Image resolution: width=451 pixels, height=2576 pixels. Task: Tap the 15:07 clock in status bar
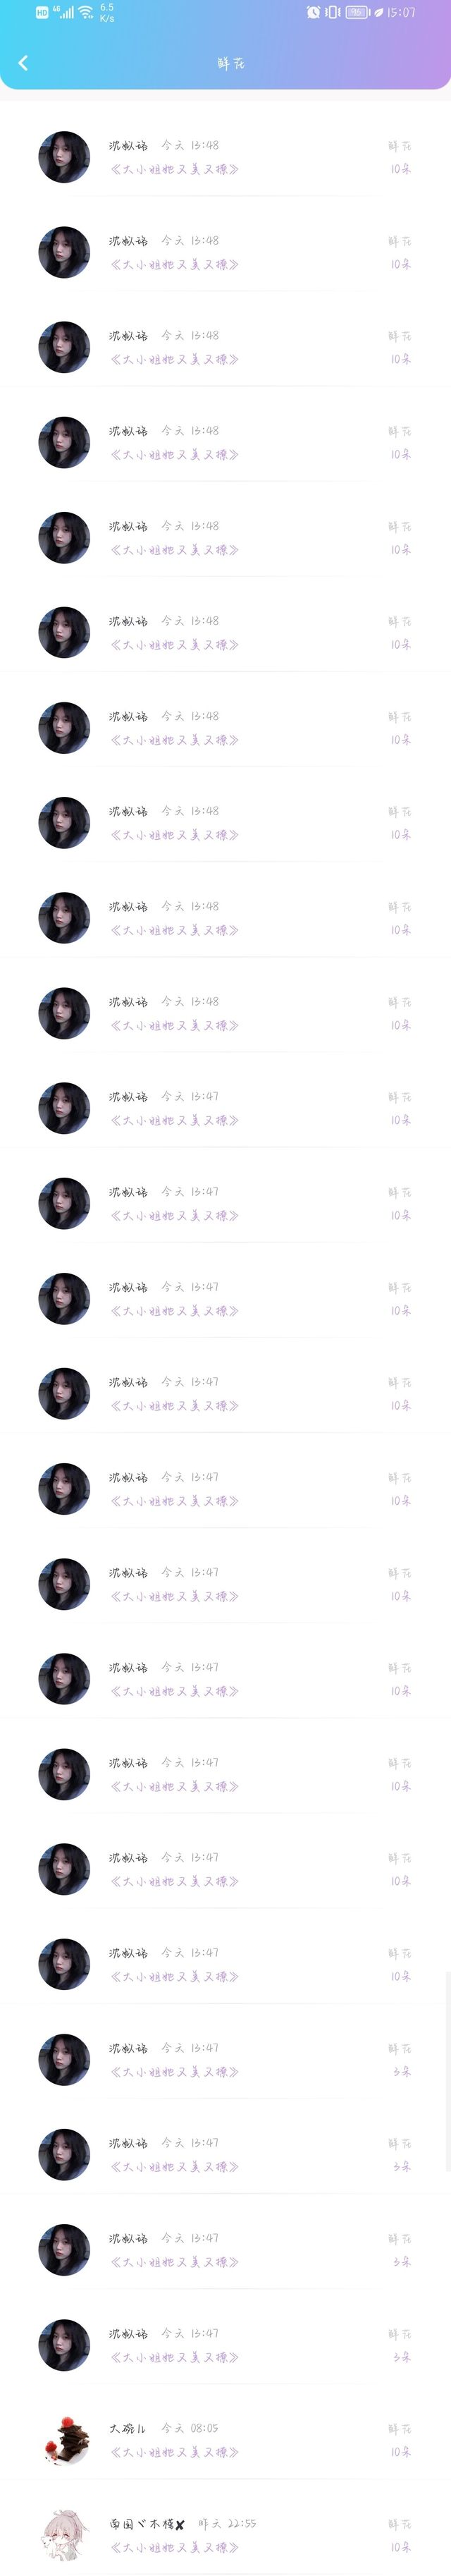401,12
